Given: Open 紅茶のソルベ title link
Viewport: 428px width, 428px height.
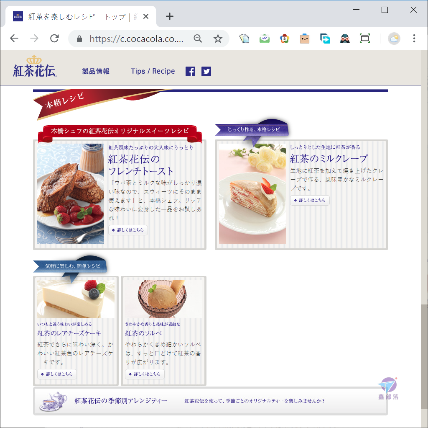Looking at the screenshot, I should [144, 333].
